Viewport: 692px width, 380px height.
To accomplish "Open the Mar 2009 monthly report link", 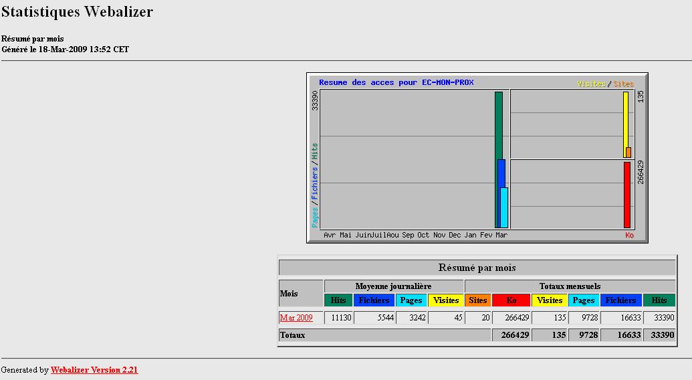I will [296, 318].
